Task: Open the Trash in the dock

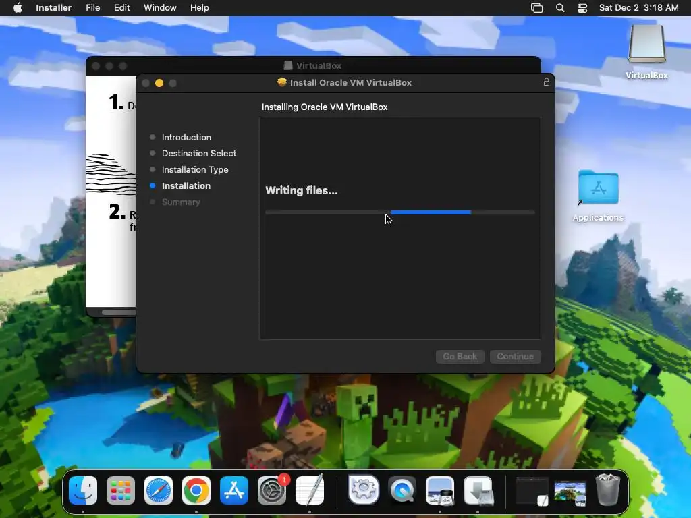Action: tap(608, 490)
